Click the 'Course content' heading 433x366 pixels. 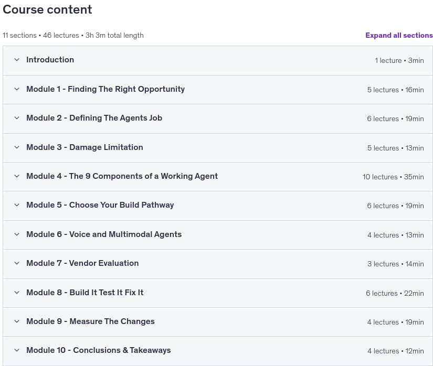47,9
